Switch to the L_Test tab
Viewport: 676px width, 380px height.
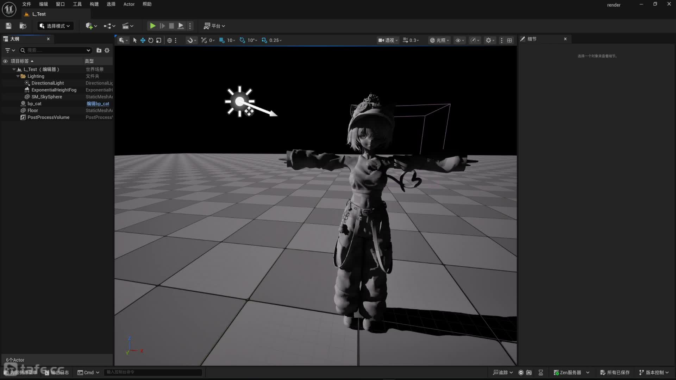(39, 14)
